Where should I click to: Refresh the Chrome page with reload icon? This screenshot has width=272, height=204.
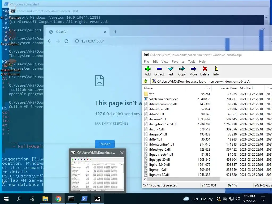[x=66, y=41]
